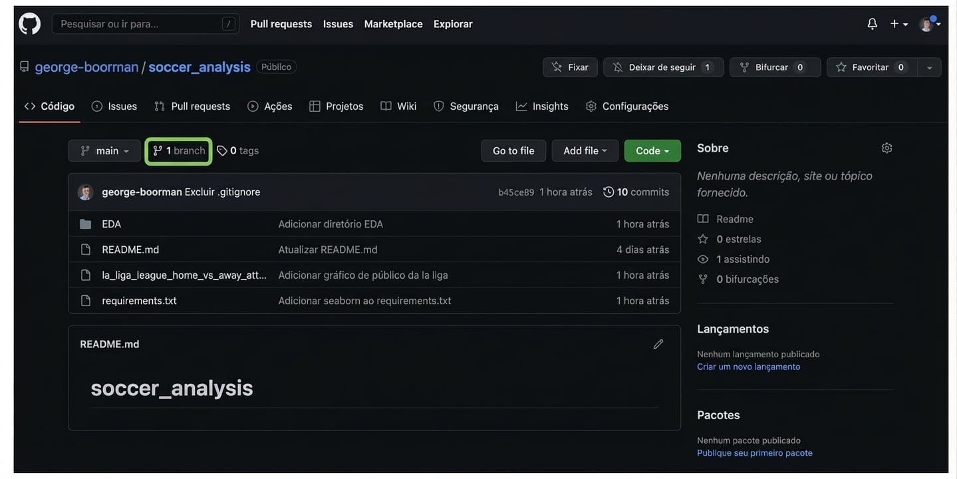
Task: Open george-boorman commit author link
Action: (x=142, y=192)
